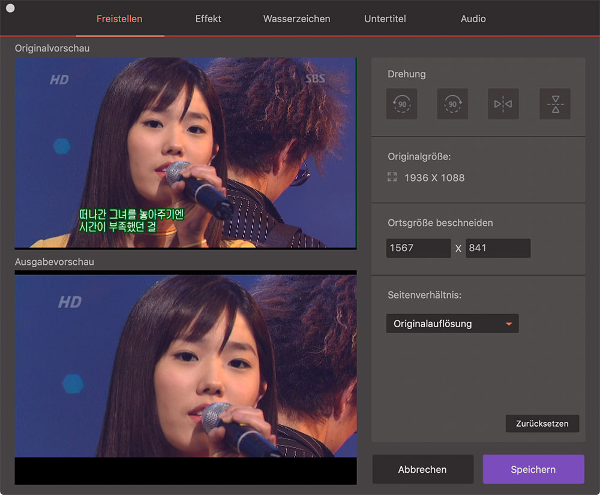Click the '1936 X 1088' original size text

[x=434, y=178]
